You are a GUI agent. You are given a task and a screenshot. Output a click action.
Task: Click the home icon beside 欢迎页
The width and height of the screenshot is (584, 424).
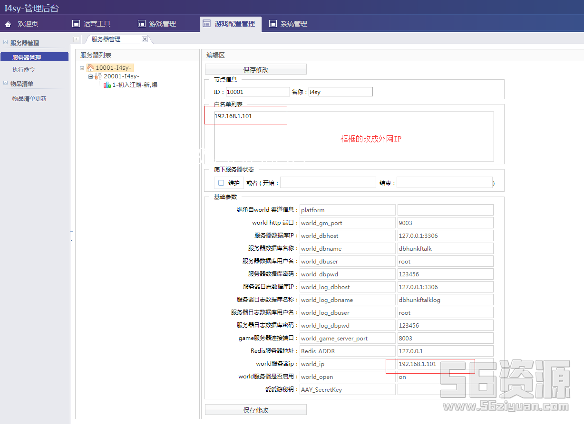[8, 24]
